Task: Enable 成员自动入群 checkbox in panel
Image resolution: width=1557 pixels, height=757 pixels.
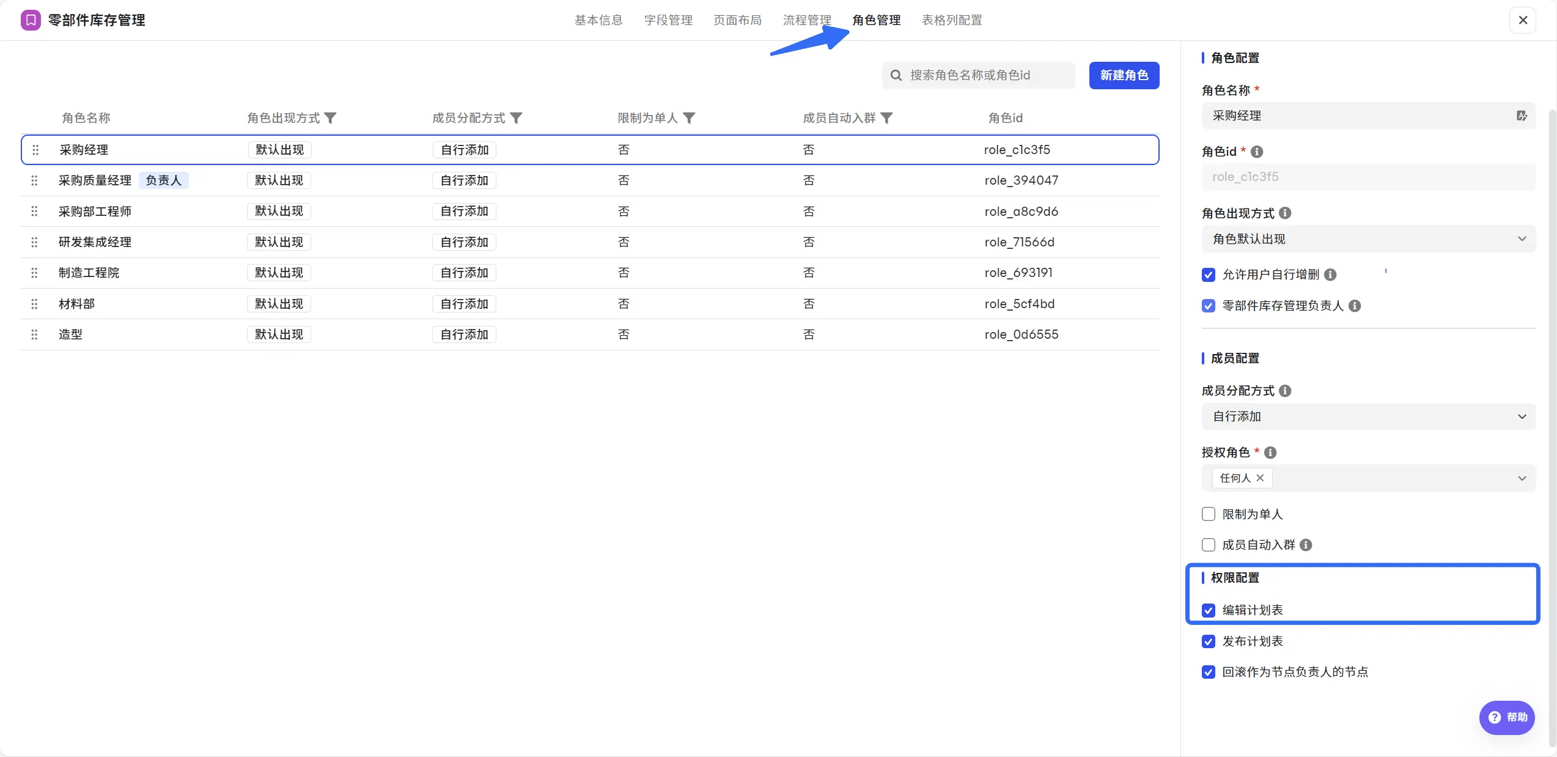Action: point(1209,545)
